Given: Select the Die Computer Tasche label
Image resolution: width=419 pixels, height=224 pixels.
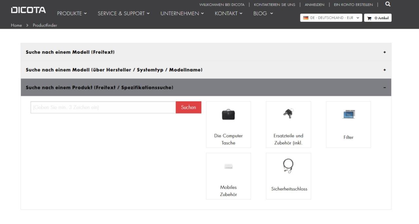Looking at the screenshot, I should click(228, 139).
